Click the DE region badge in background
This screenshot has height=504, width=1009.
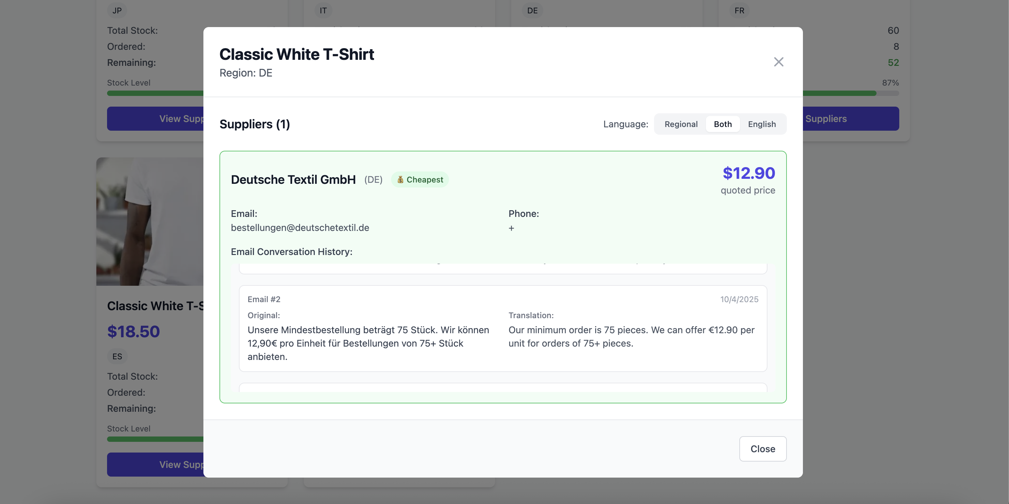tap(532, 11)
